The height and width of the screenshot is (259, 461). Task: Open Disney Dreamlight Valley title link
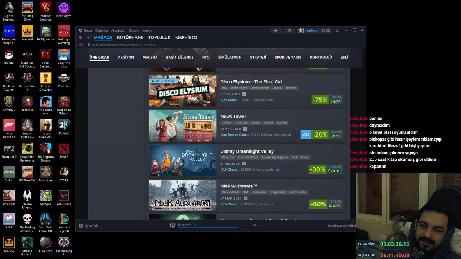point(247,151)
